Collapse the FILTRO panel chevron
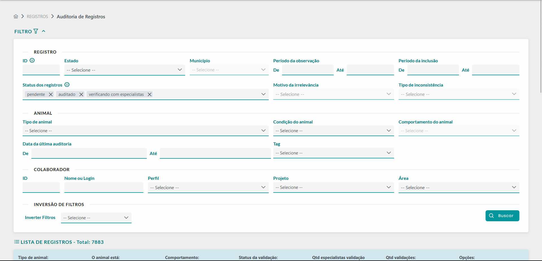This screenshot has width=542, height=261. (43, 31)
